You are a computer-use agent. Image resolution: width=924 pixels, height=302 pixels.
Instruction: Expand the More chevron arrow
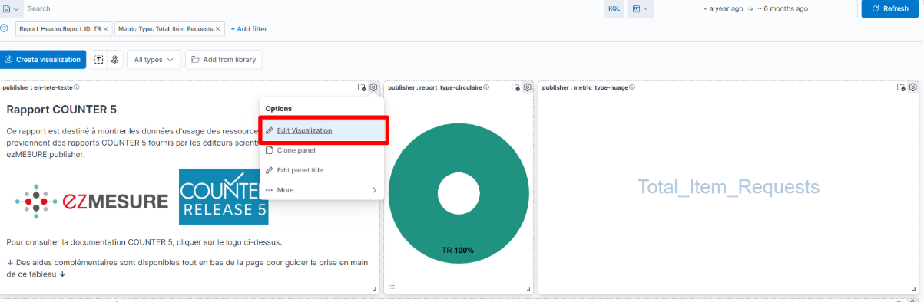tap(375, 190)
